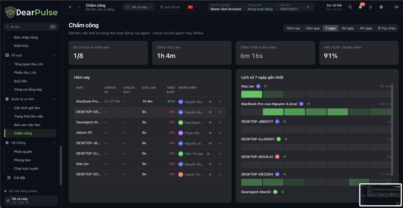The width and height of the screenshot is (403, 208).
Task: Open the screenshot preview thumbnail
Action: click(380, 195)
